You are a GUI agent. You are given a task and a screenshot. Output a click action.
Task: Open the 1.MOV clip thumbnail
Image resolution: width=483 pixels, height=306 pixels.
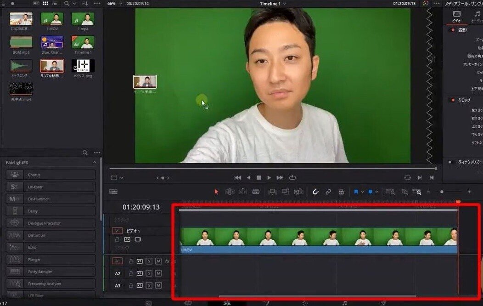pyautogui.click(x=52, y=18)
